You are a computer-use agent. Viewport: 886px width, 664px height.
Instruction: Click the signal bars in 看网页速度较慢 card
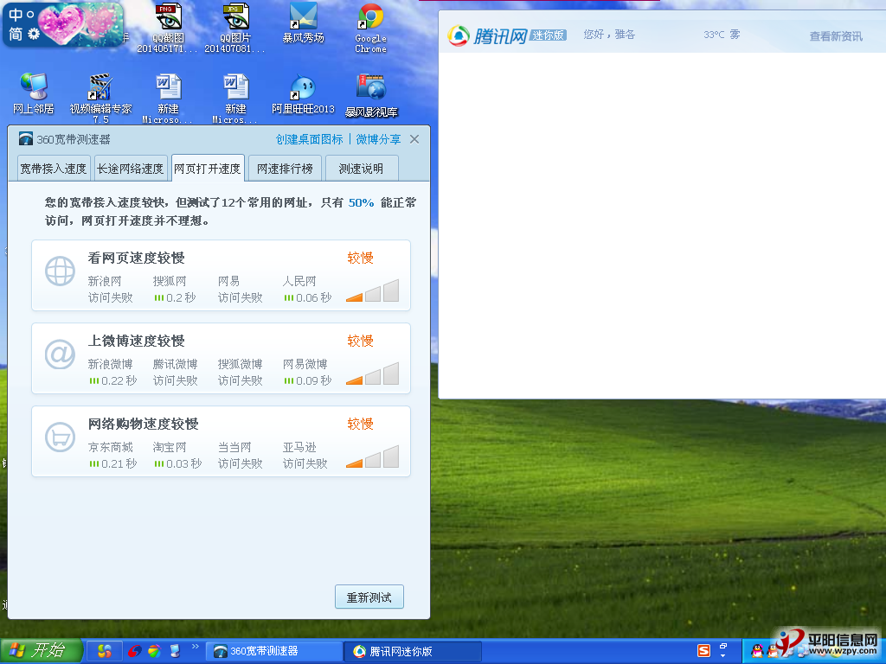click(372, 290)
